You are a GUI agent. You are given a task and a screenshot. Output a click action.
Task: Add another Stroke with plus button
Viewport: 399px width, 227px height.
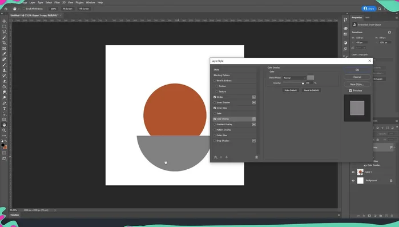click(x=253, y=97)
